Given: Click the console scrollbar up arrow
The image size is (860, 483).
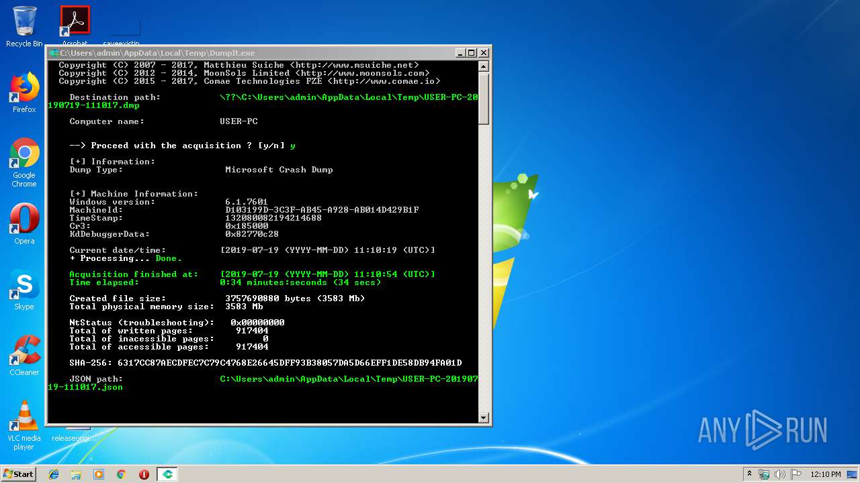Looking at the screenshot, I should point(483,66).
